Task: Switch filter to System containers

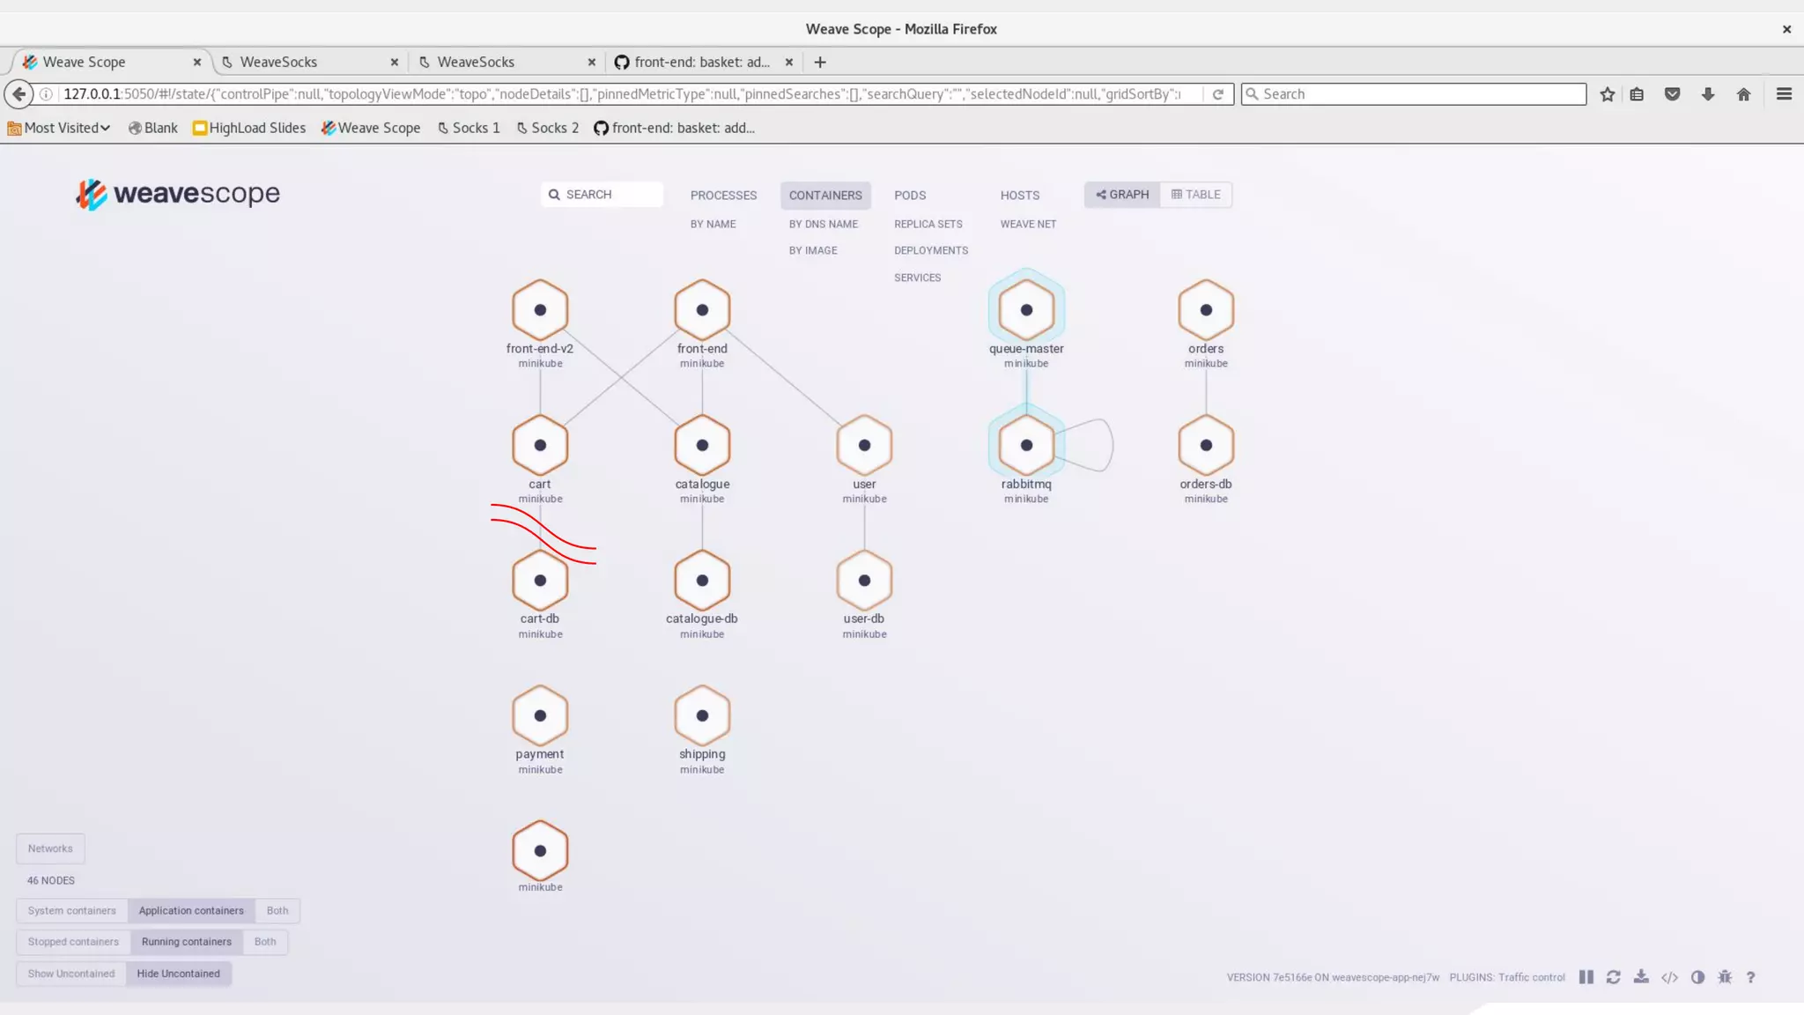Action: click(71, 911)
